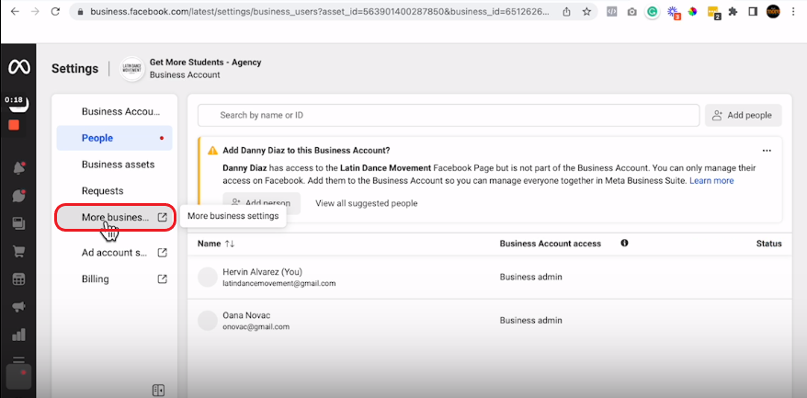Click browser back arrow
The height and width of the screenshot is (398, 807).
pos(15,11)
